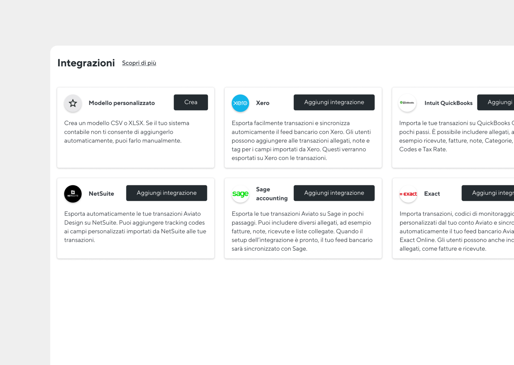Add the Sage accounting integration

point(334,193)
